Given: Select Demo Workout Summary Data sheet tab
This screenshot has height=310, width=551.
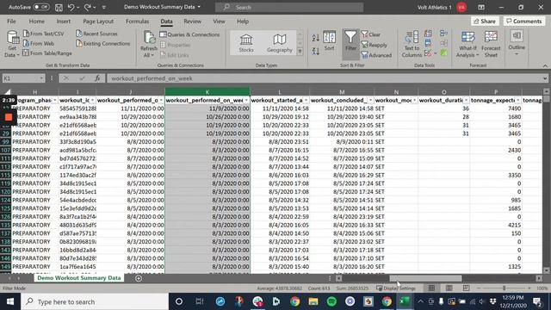Looking at the screenshot, I should pyautogui.click(x=78, y=278).
